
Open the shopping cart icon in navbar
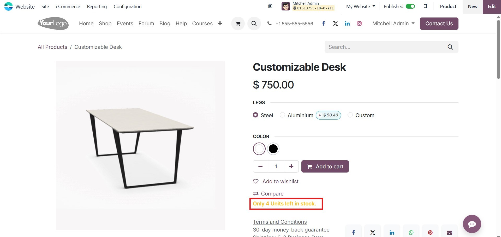[x=238, y=23]
